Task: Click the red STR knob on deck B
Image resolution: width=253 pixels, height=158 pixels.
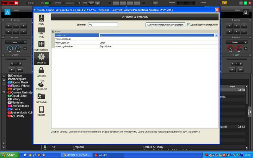Action: (231, 48)
